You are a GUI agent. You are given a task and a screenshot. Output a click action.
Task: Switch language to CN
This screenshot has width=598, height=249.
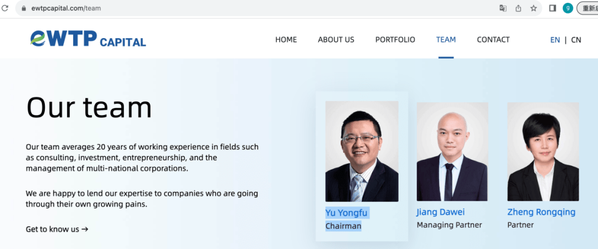pyautogui.click(x=576, y=40)
